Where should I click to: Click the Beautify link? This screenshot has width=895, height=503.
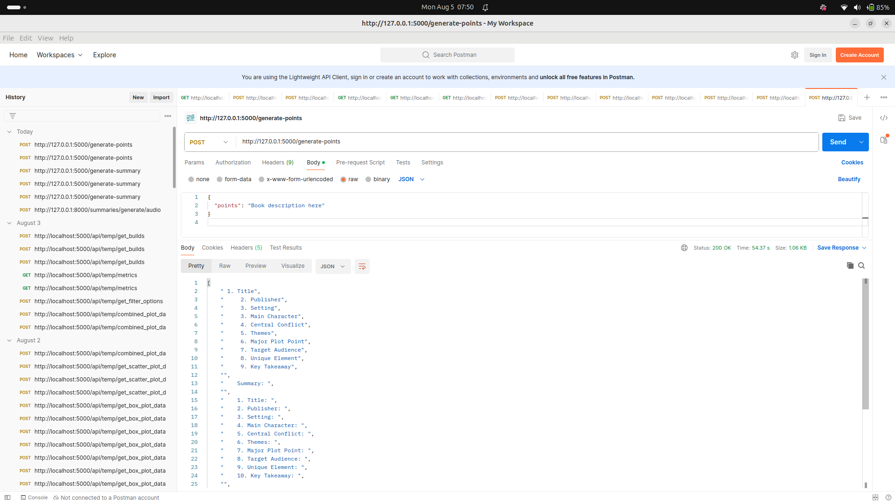(849, 179)
